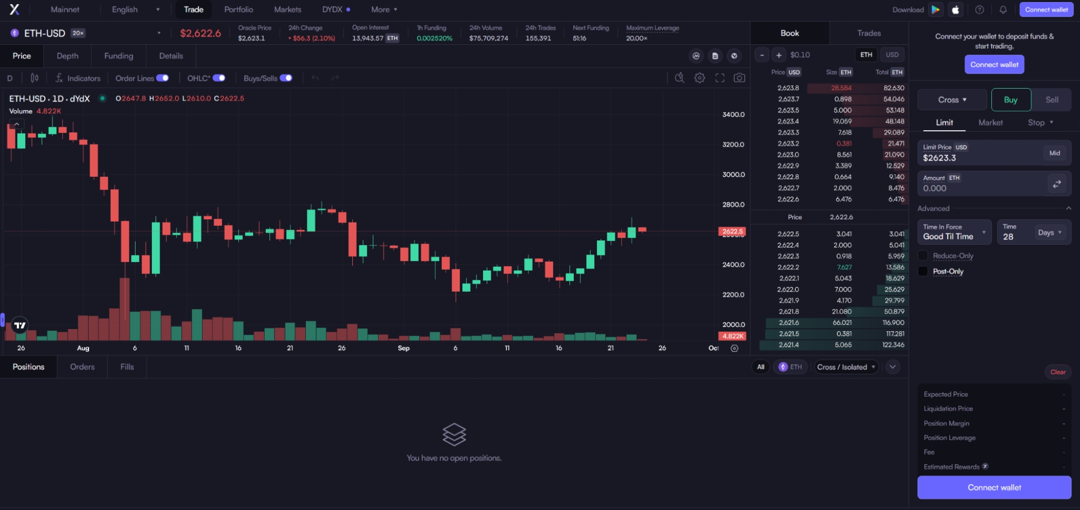This screenshot has width=1080, height=510.
Task: Click the TradingView logo on chart
Action: click(20, 325)
